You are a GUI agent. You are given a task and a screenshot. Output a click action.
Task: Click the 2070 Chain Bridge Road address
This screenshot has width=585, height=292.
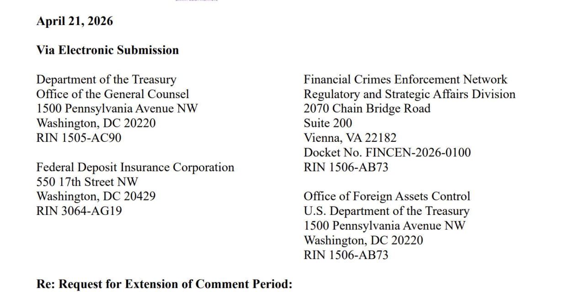(x=367, y=109)
